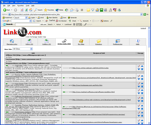Expand the MySearch dropdown arrow
151x125 pixels.
click(x=14, y=24)
